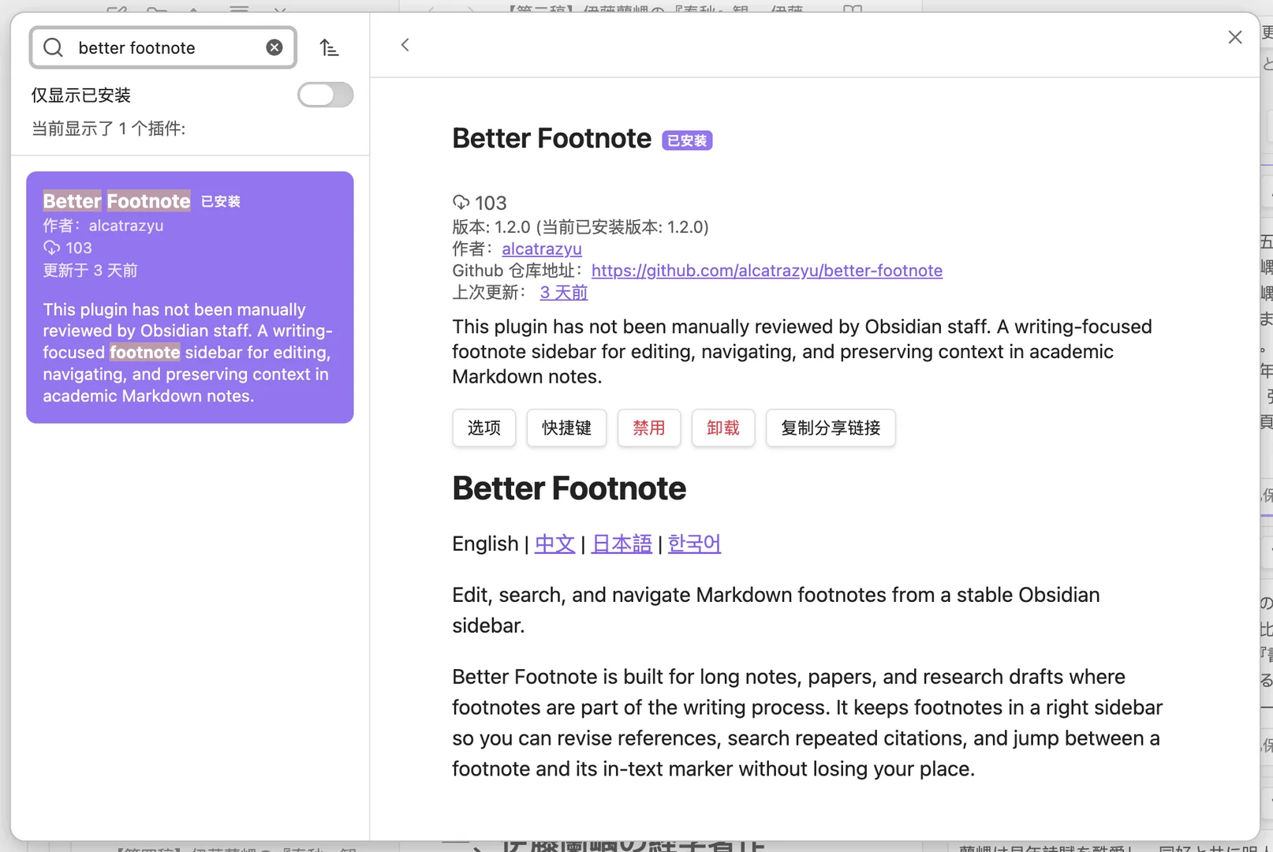Click '作者: alcatrazyu' in the plugin card
1273x852 pixels.
pos(103,226)
